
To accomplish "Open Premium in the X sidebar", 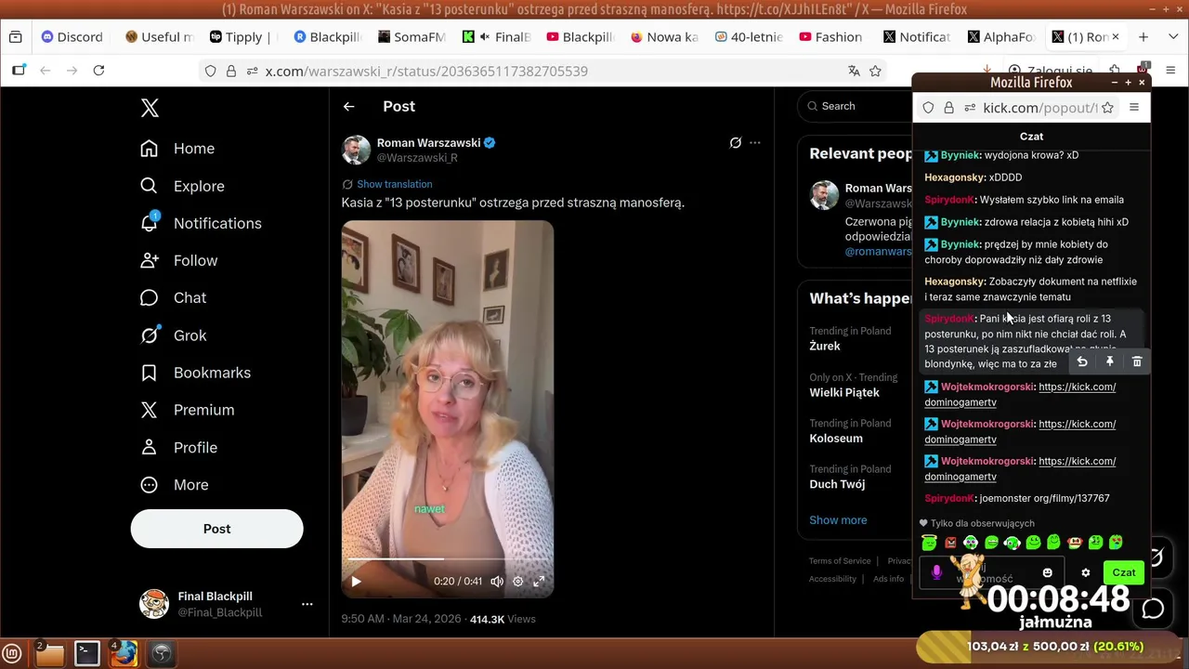I will click(187, 410).
